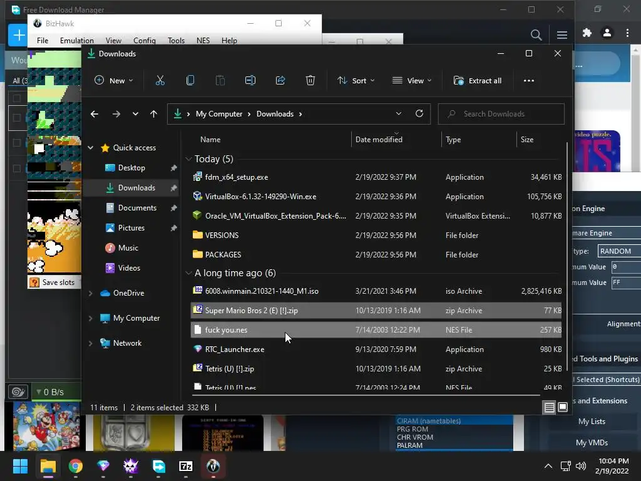641x481 pixels.
Task: Click the Paste clipboard icon in Explorer toolbar
Action: coord(220,81)
